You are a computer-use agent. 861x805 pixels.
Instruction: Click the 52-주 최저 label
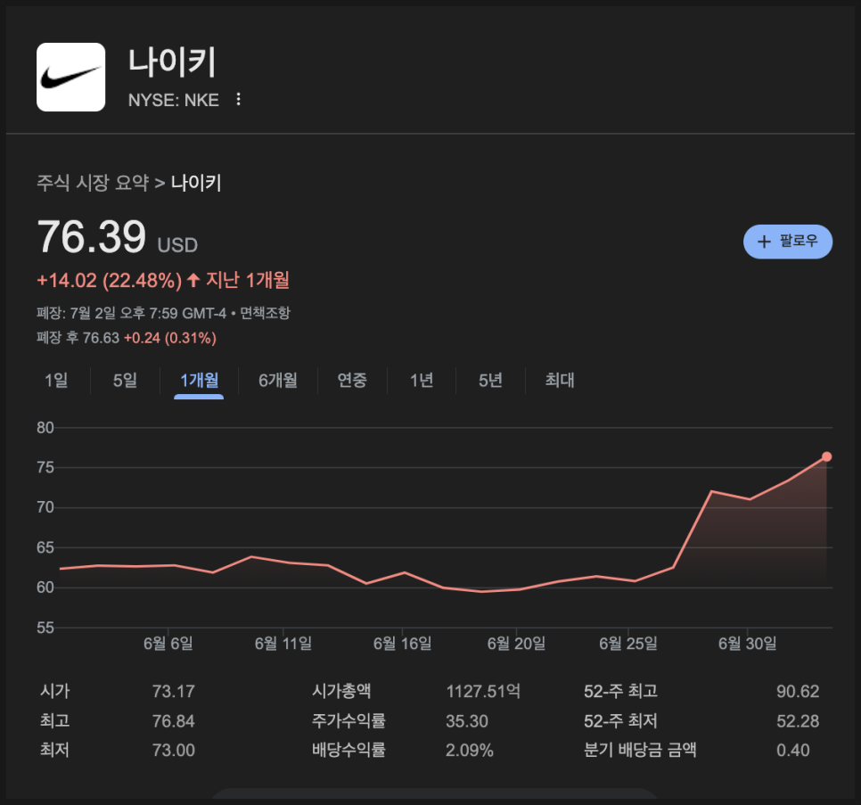pyautogui.click(x=620, y=721)
